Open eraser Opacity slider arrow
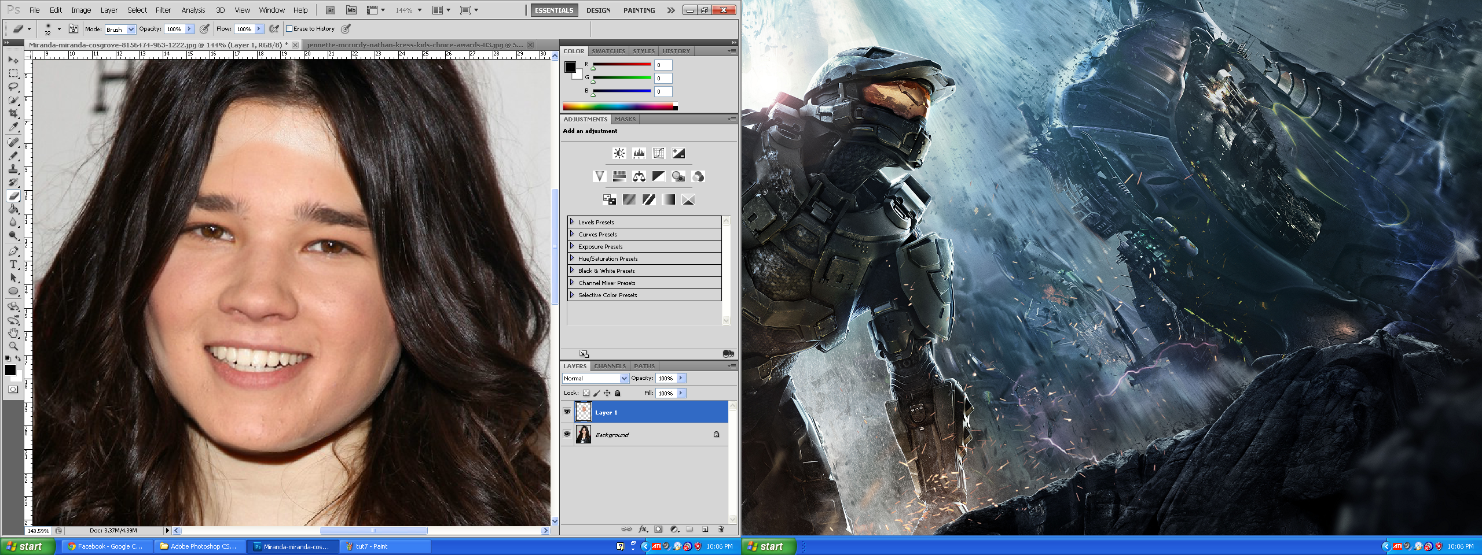This screenshot has width=1482, height=555. click(189, 29)
